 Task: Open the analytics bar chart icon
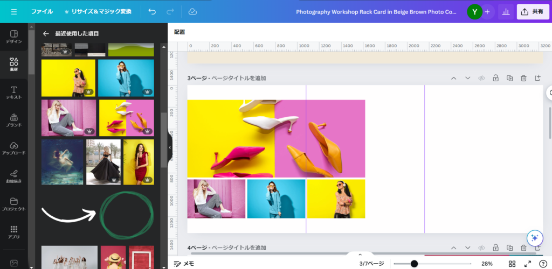pos(506,12)
